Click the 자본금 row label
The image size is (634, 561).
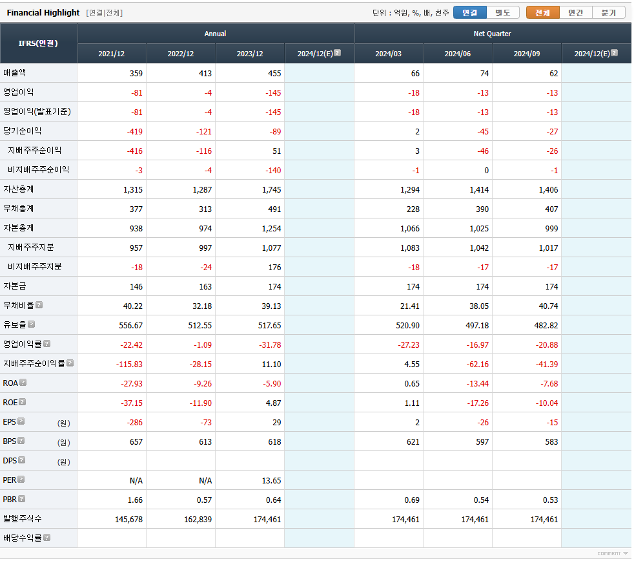[15, 286]
